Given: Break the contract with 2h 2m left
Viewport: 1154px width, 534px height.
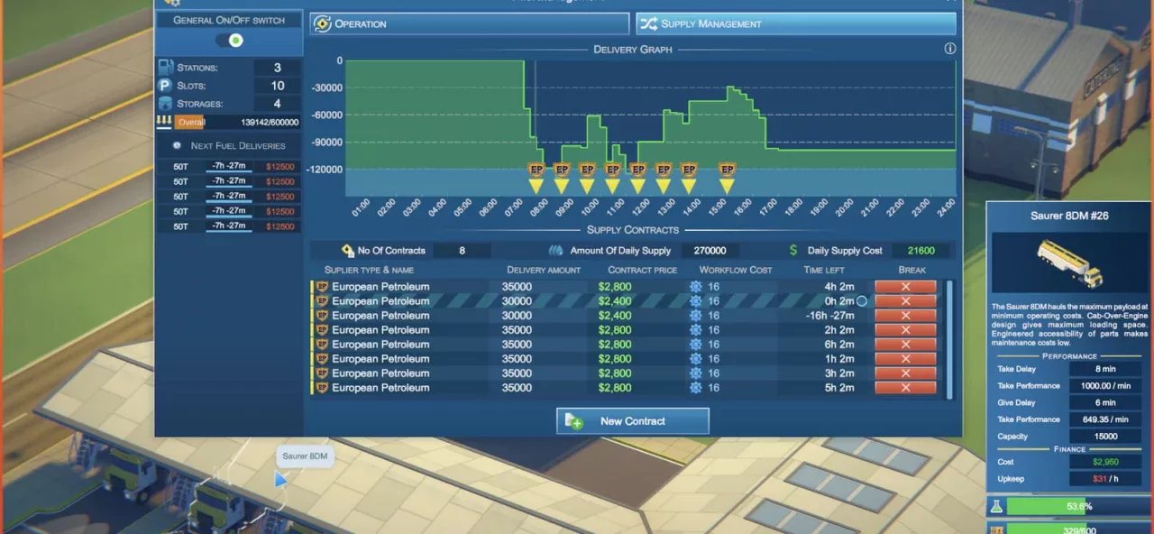Looking at the screenshot, I should 905,330.
